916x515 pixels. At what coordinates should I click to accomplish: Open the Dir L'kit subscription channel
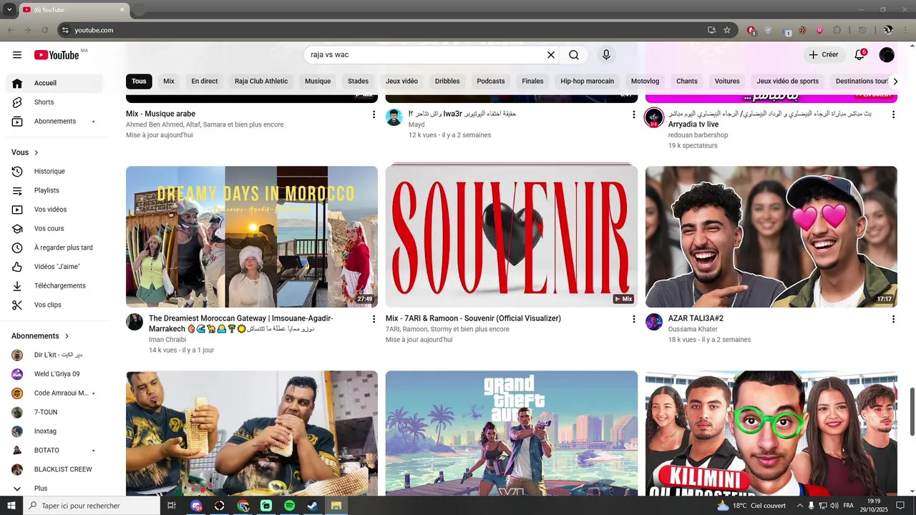(54, 355)
